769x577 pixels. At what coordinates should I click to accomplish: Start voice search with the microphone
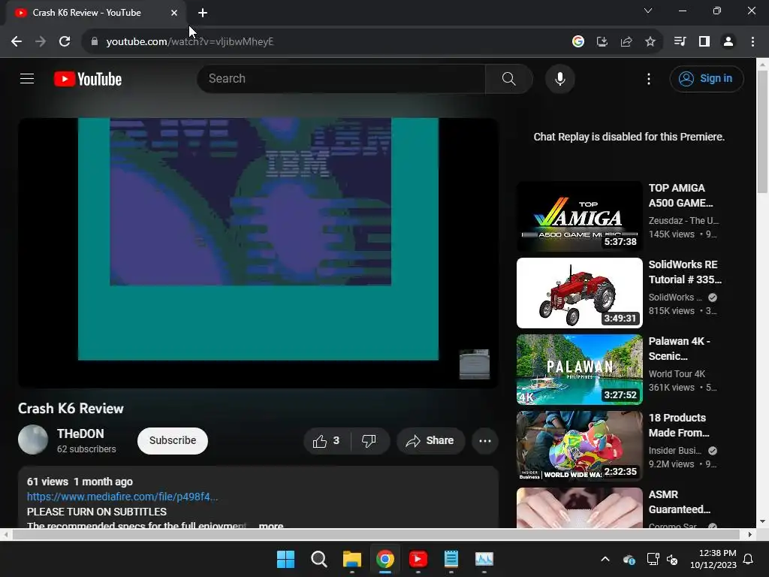[x=559, y=78]
